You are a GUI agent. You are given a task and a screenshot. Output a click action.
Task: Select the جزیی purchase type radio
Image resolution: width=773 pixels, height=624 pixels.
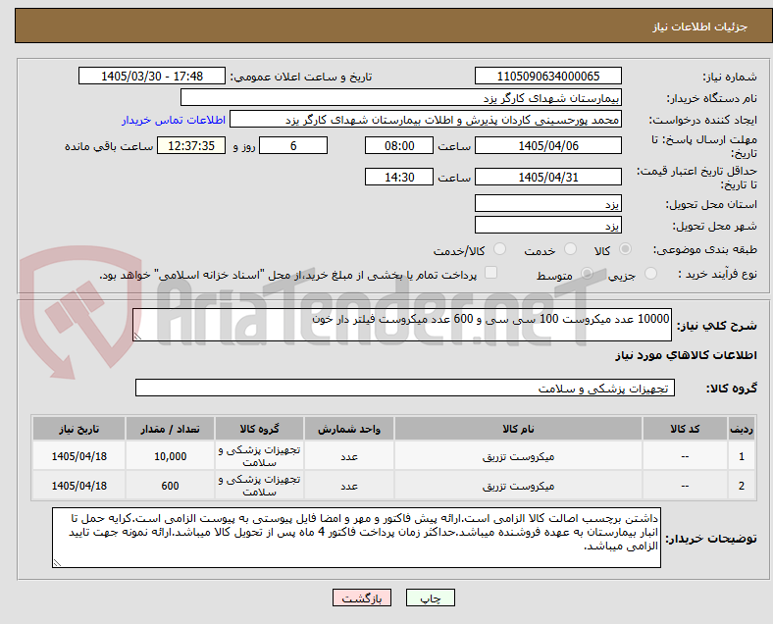tap(650, 274)
